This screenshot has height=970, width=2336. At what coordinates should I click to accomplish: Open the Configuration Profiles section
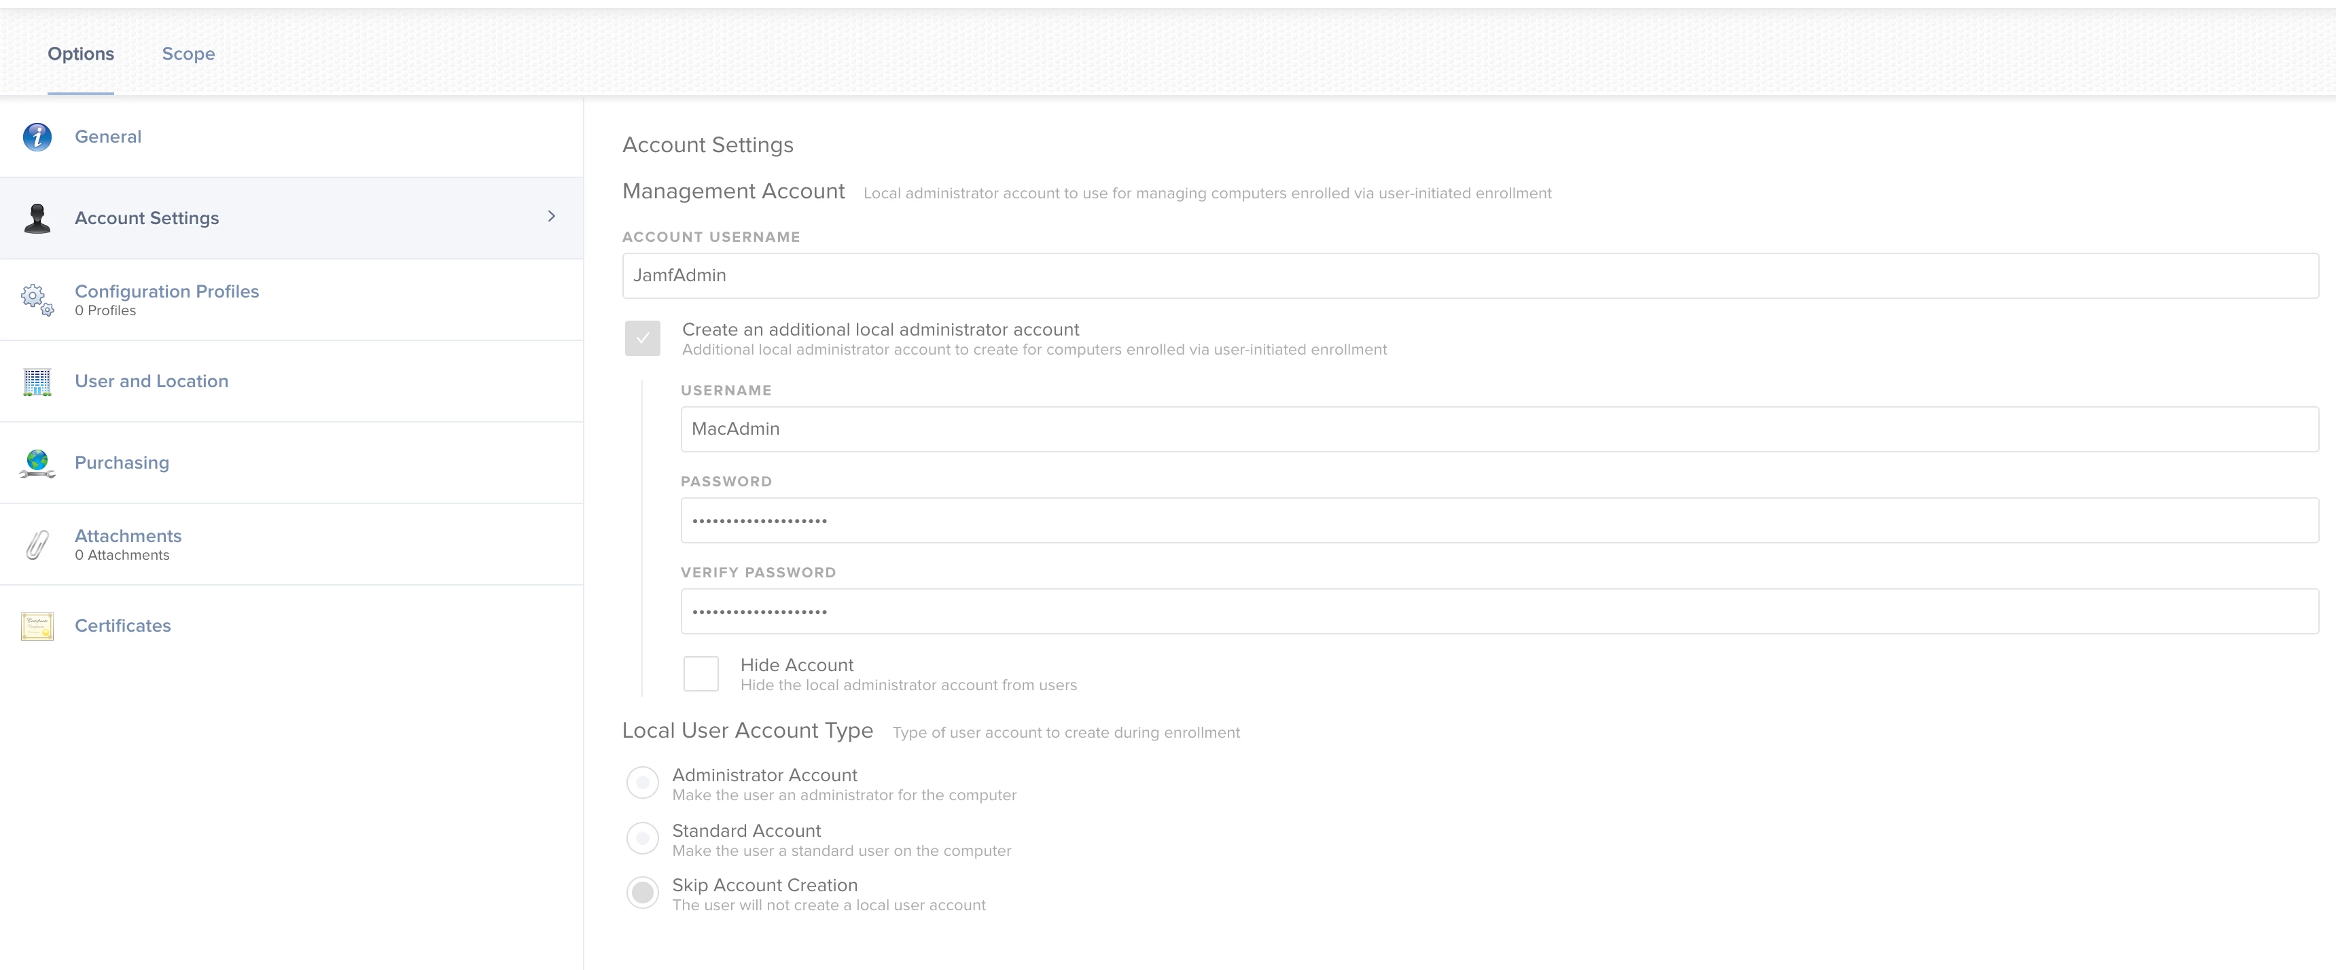291,300
